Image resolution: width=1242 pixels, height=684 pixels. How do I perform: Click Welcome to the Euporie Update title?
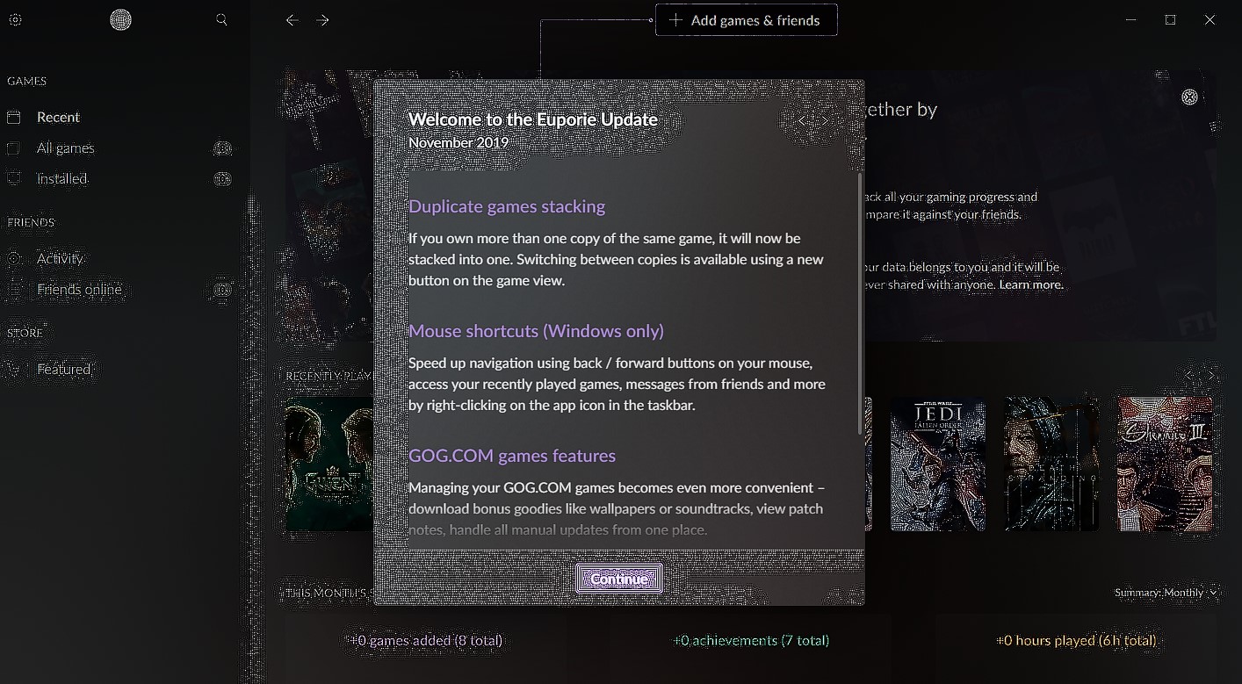(533, 119)
